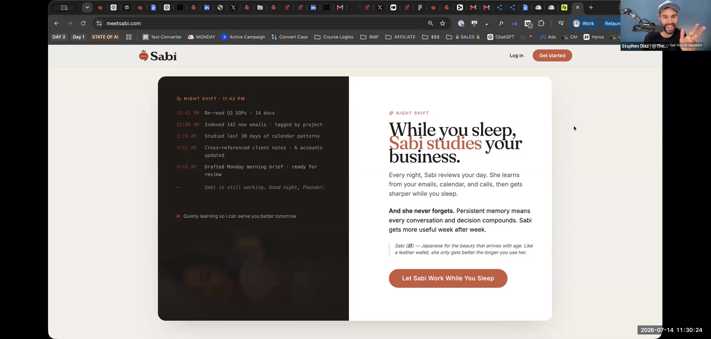Open the Meta Ads bookmark
711x339 pixels.
click(548, 37)
